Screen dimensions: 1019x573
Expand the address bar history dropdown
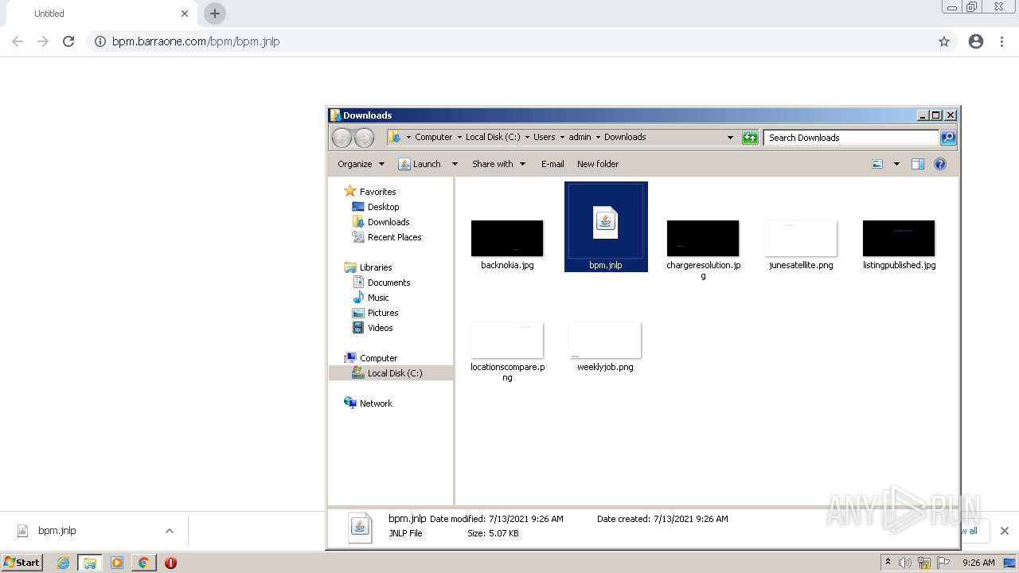730,138
